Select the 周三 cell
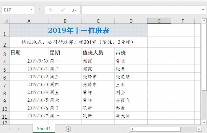The image size is (207, 133). [65, 77]
